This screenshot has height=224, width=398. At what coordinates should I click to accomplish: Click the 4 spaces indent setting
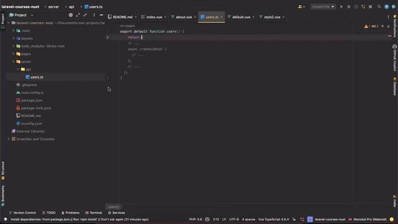pos(248,220)
